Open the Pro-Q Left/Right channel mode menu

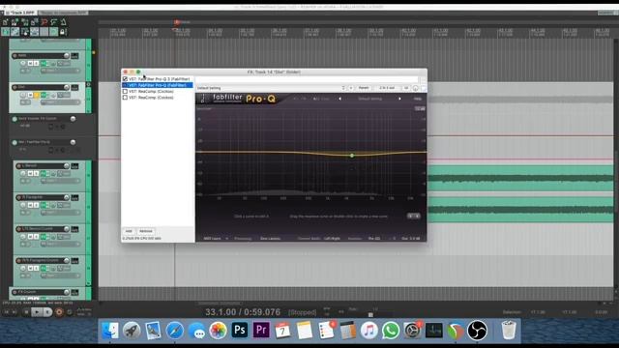point(332,239)
